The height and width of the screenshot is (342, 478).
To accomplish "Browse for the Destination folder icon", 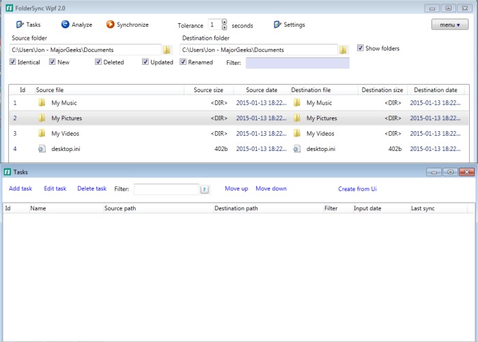I will [343, 50].
